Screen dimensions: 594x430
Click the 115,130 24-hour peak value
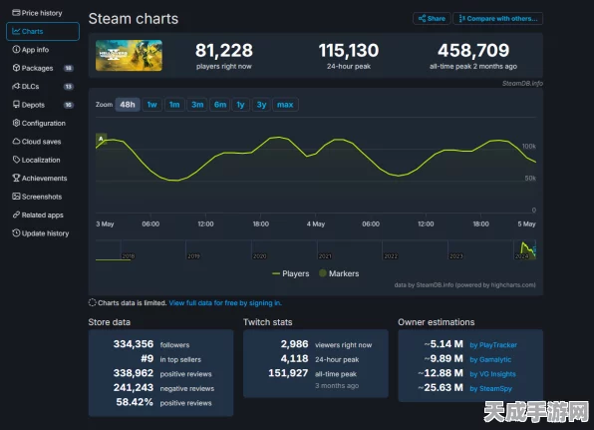pos(349,51)
